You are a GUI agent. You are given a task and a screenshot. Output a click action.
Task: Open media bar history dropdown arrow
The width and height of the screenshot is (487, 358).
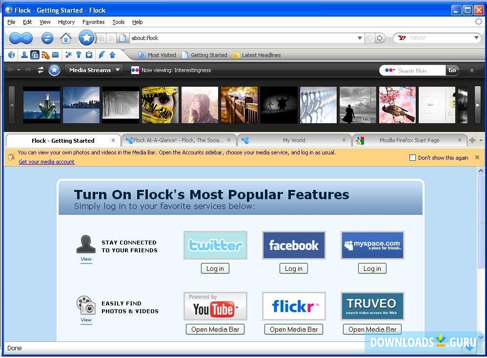click(19, 70)
